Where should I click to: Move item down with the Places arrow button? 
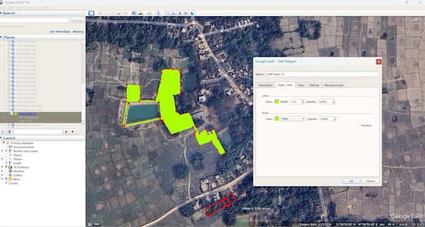click(72, 131)
